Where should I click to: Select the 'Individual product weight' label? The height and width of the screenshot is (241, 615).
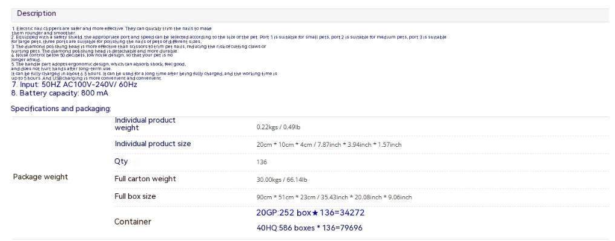click(145, 124)
